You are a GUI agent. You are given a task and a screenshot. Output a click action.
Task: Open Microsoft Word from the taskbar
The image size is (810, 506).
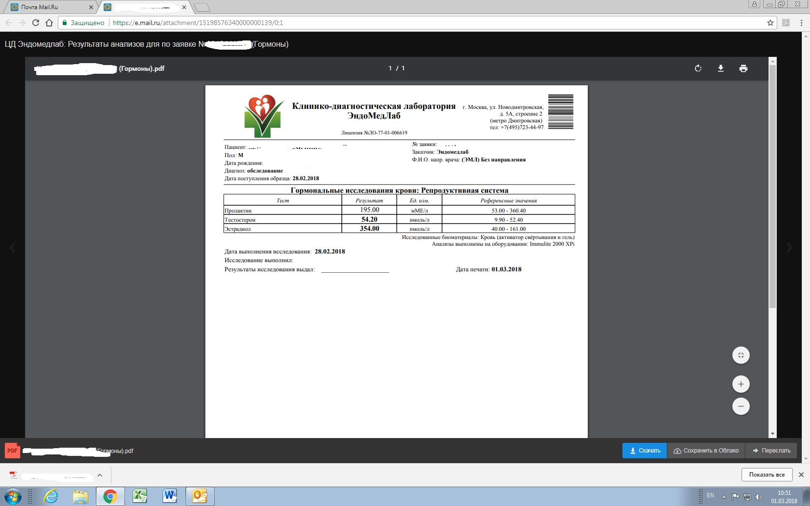170,496
